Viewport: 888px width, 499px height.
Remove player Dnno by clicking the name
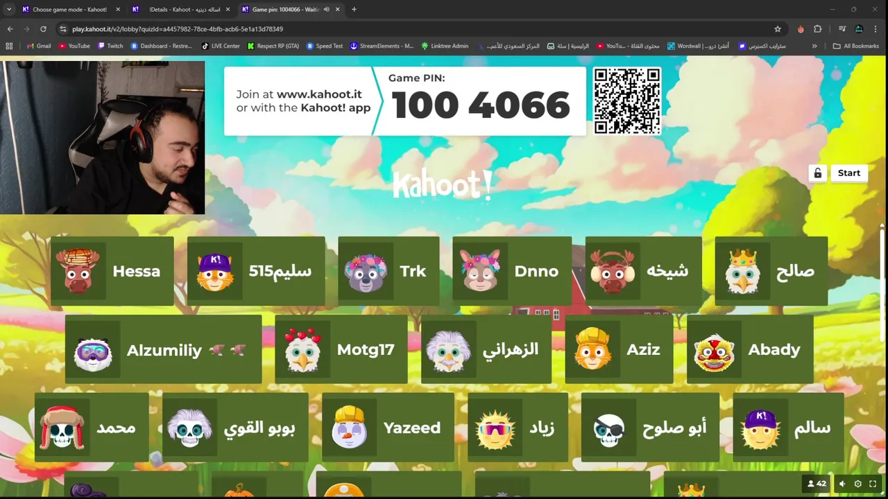(x=536, y=271)
